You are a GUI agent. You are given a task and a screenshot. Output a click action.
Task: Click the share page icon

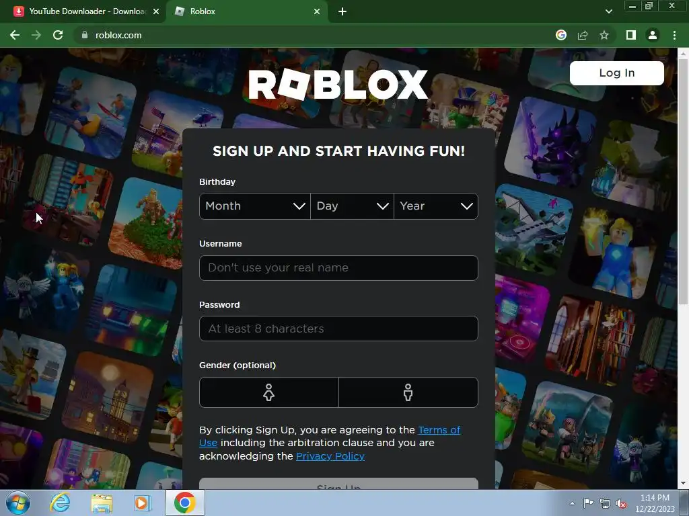583,35
